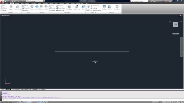Select the Sphere primitive tool
This screenshot has width=184, height=103.
point(4,10)
